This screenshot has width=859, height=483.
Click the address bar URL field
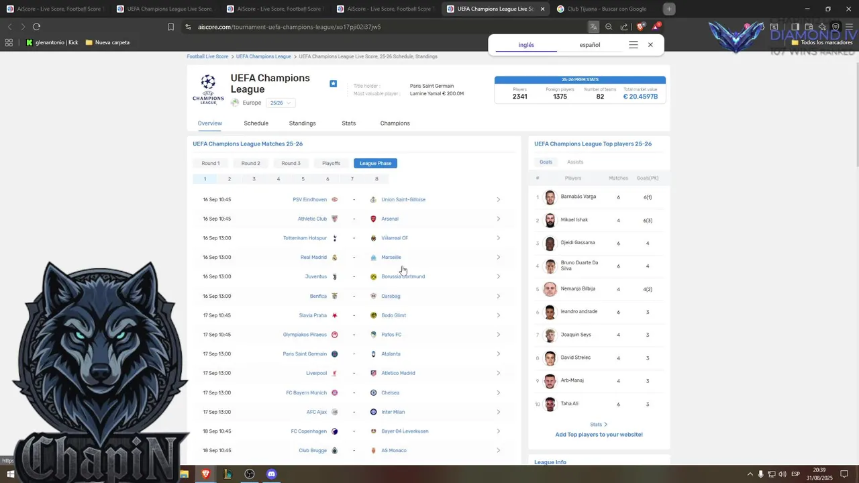click(383, 27)
